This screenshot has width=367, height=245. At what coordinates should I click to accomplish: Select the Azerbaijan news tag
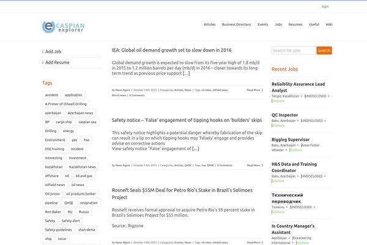click(x=80, y=113)
